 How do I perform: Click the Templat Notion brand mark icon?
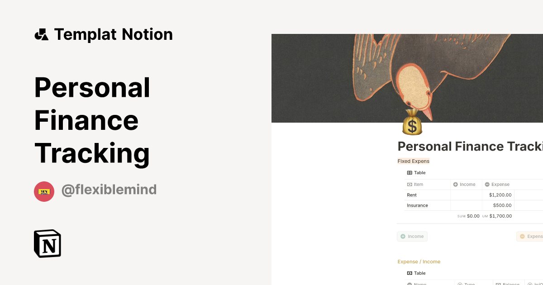[41, 33]
